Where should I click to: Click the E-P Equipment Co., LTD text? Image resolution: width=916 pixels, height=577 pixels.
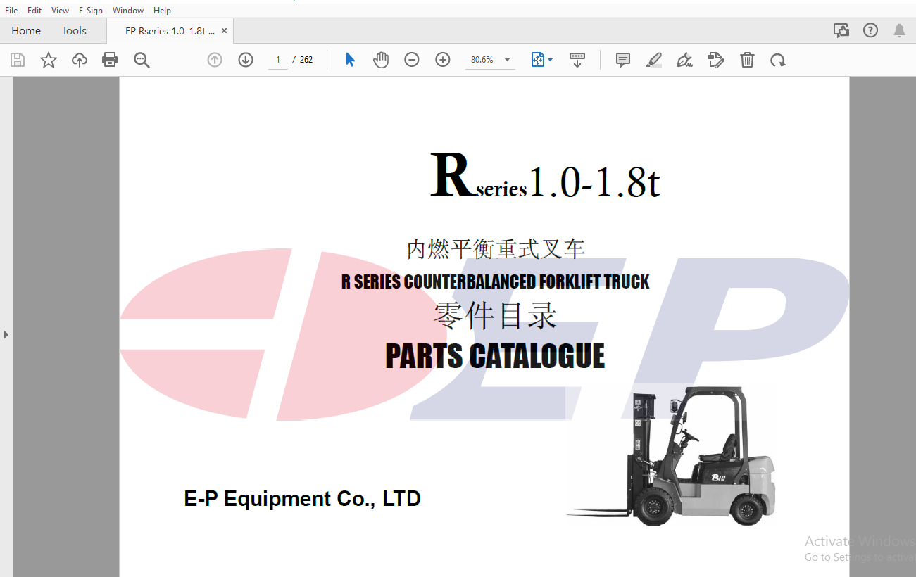tap(302, 499)
